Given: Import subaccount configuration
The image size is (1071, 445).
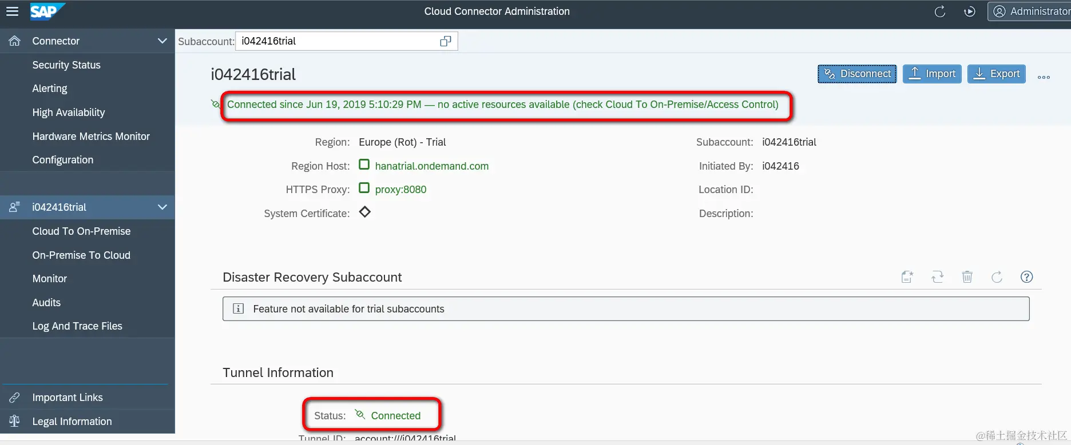Looking at the screenshot, I should click(x=932, y=74).
